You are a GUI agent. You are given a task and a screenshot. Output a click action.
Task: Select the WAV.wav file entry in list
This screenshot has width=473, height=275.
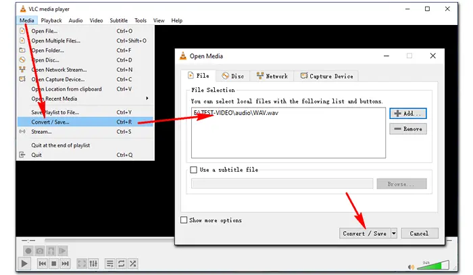236,113
